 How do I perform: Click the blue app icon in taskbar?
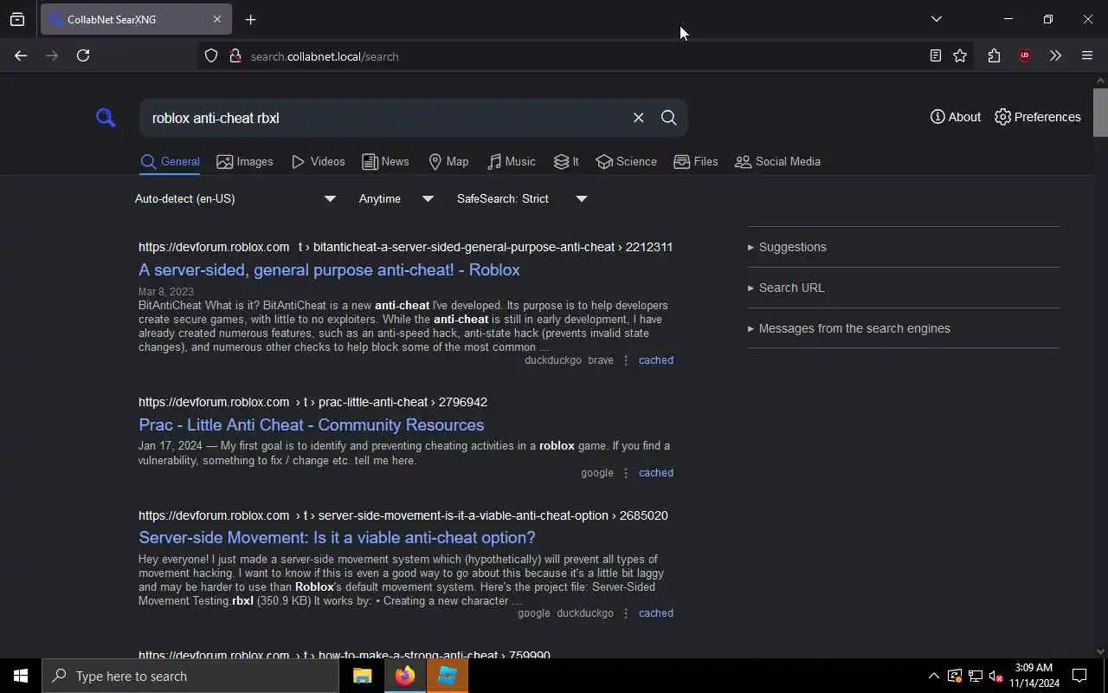(448, 676)
